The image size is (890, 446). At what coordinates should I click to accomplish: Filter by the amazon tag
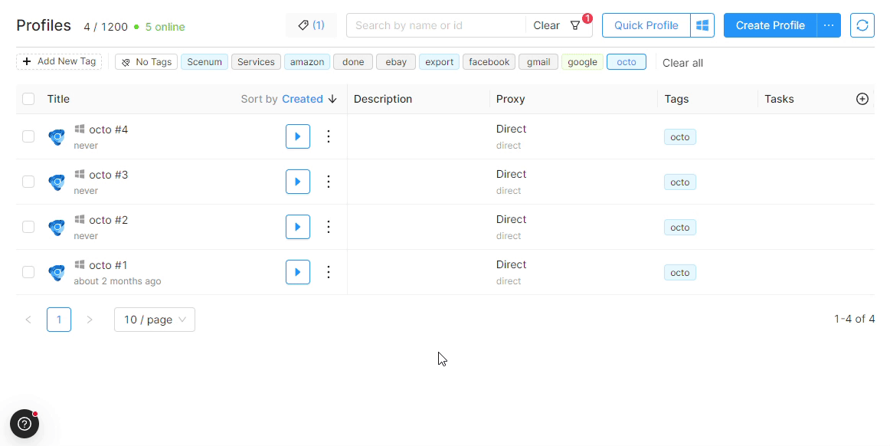pyautogui.click(x=307, y=62)
